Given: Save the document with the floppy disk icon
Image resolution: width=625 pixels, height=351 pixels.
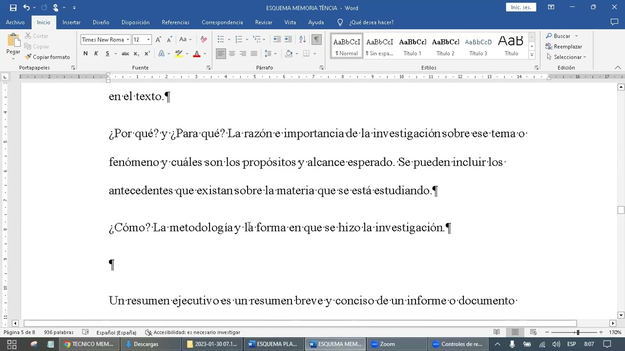Looking at the screenshot, I should pos(13,8).
